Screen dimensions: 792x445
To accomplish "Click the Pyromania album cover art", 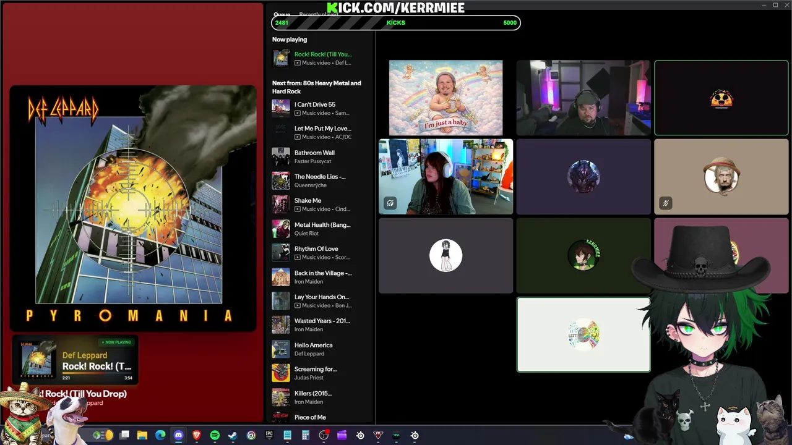I will [133, 208].
